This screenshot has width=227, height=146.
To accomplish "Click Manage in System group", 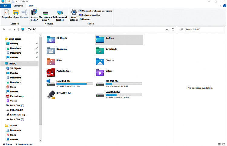I will [84, 19].
